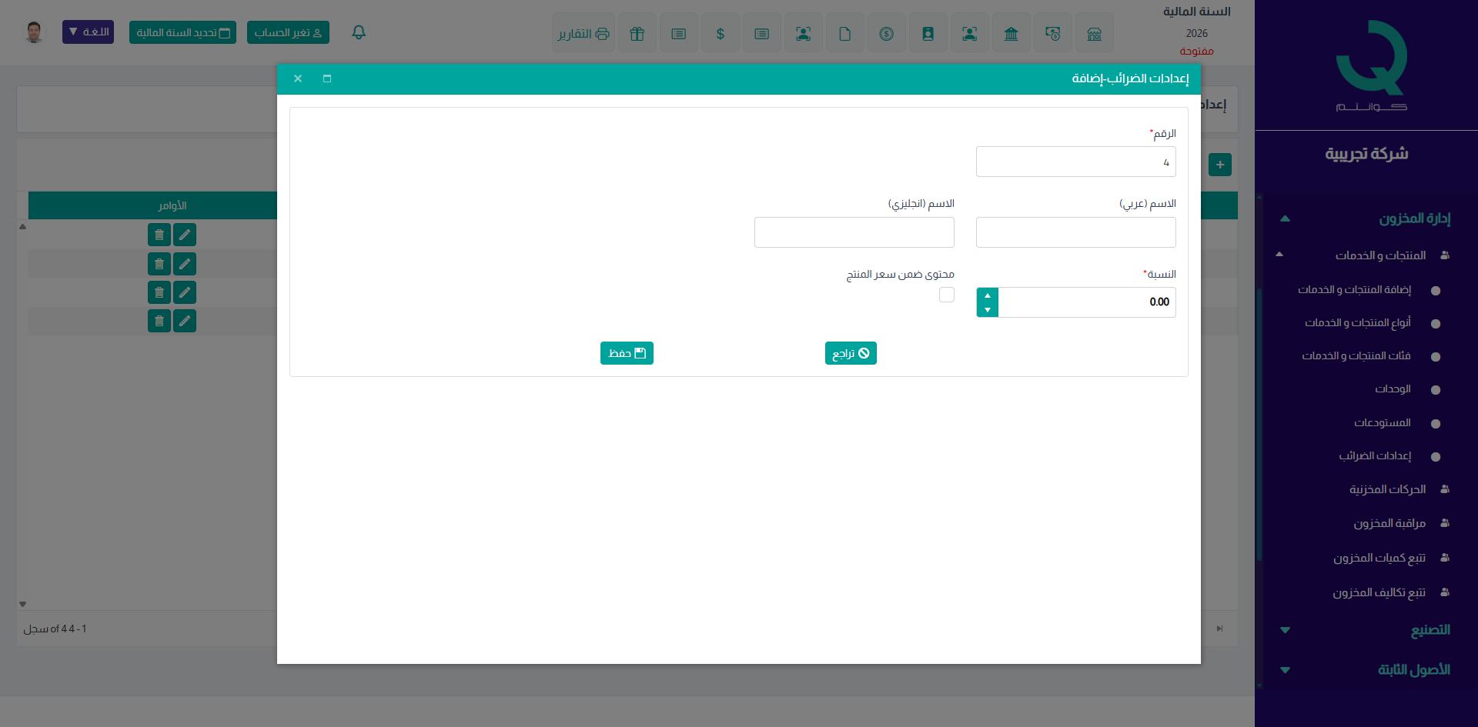
Task: Click the dollar sign toolbar icon
Action: (x=720, y=34)
